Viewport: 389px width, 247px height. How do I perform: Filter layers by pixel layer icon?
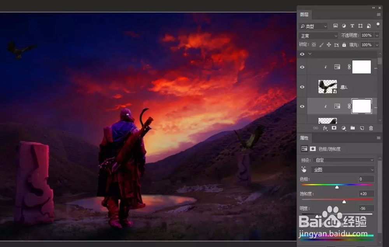pyautogui.click(x=335, y=26)
